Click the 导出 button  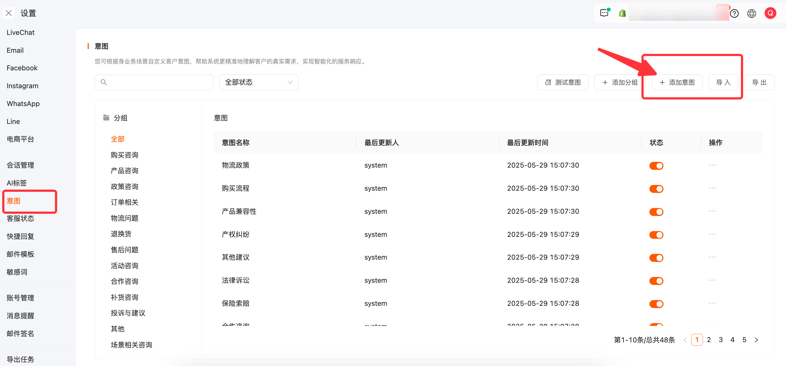(x=759, y=82)
